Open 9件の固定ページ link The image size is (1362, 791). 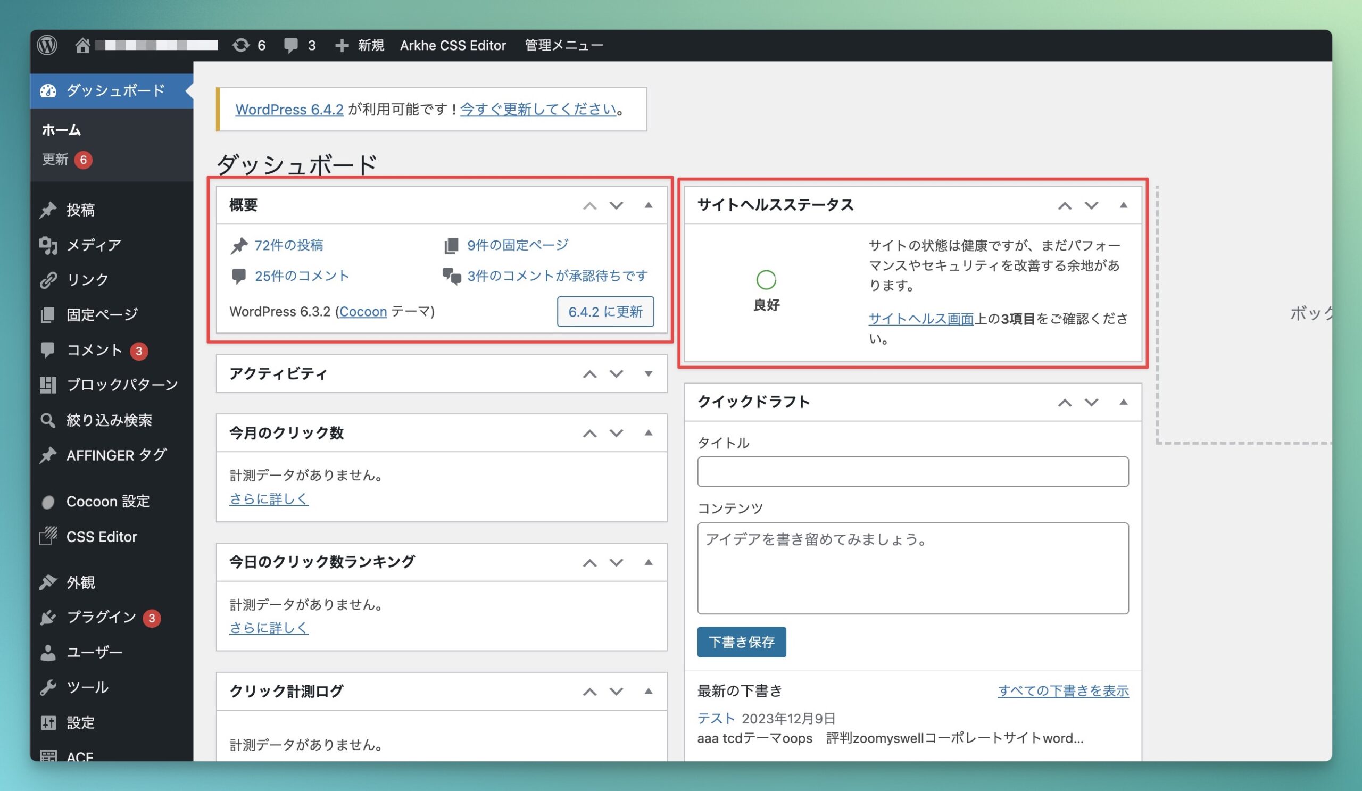518,245
